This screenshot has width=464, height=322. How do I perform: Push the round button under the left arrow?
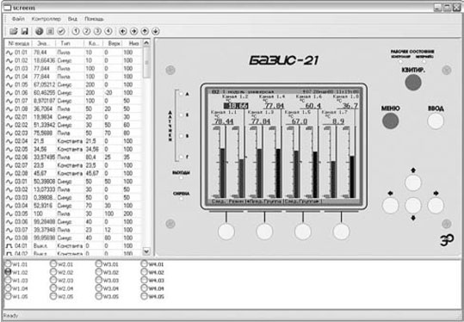click(x=390, y=206)
